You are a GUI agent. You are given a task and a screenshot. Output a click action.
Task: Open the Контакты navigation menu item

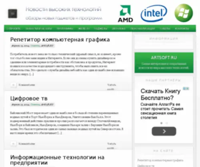182,28
